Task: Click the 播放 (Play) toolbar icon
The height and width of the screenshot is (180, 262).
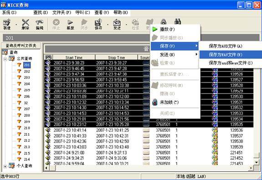Action: pos(70,25)
